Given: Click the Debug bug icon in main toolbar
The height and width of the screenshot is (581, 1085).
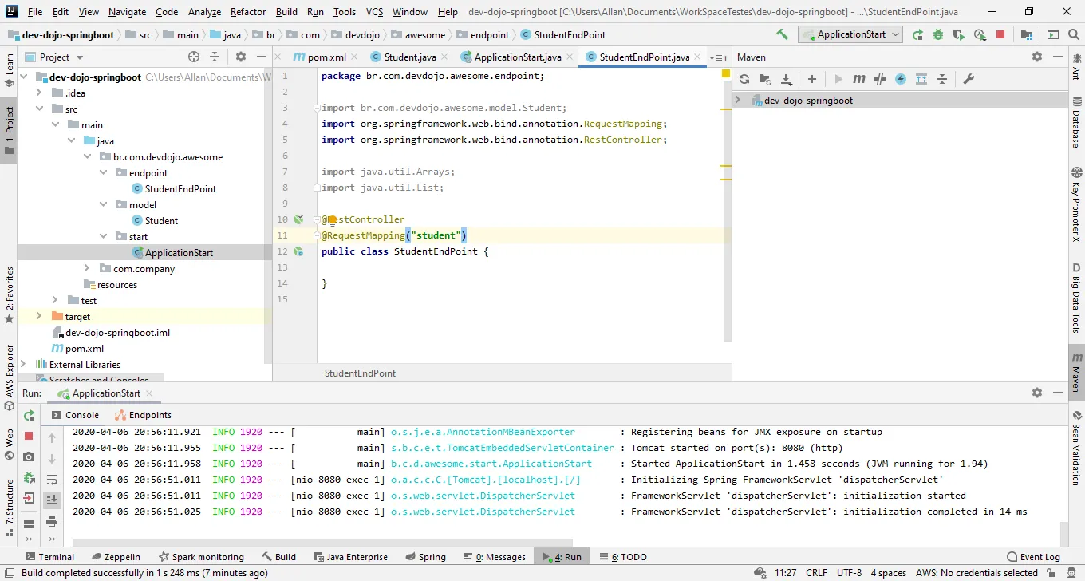Looking at the screenshot, I should tap(938, 35).
